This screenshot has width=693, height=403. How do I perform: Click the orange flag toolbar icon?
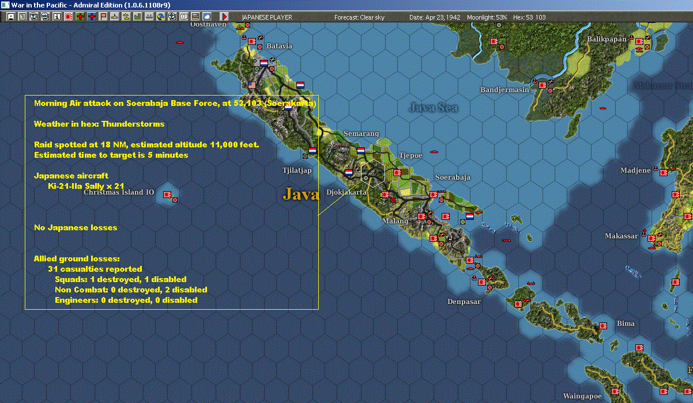tap(103, 17)
